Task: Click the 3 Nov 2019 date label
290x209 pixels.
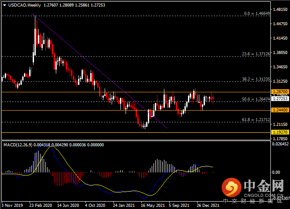Action: point(12,206)
